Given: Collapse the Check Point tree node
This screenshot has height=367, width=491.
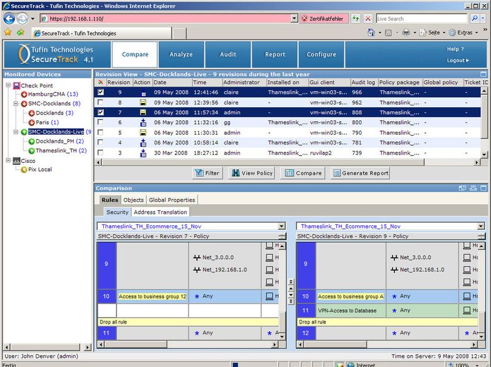Looking at the screenshot, I should pos(9,85).
